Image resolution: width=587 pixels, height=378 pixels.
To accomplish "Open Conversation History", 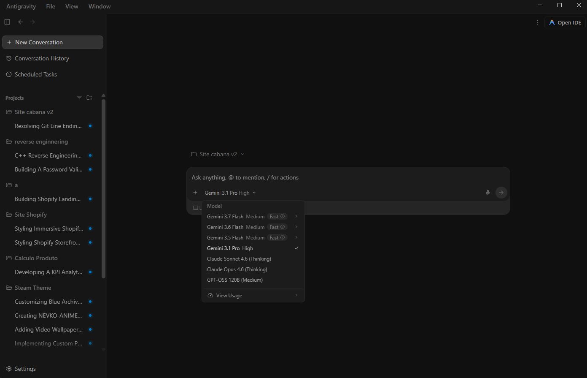I will point(53,58).
